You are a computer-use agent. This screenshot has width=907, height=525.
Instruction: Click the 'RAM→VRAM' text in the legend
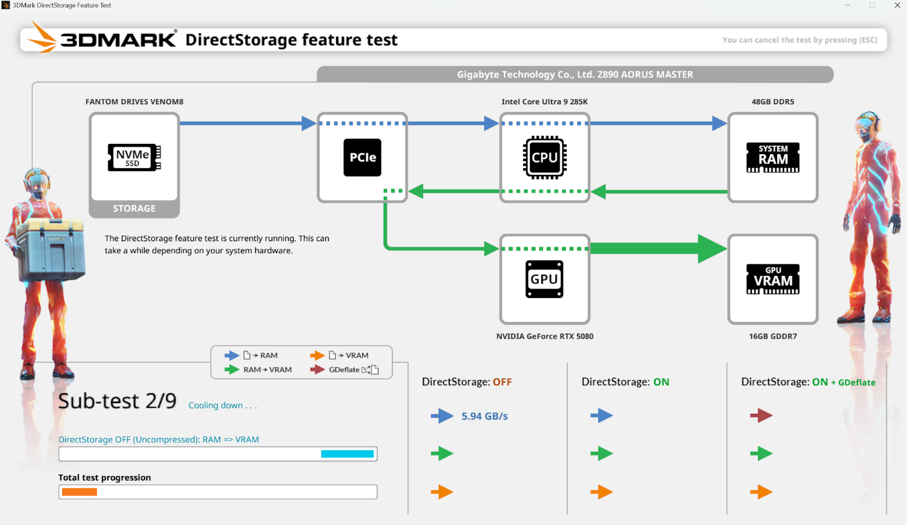[268, 370]
